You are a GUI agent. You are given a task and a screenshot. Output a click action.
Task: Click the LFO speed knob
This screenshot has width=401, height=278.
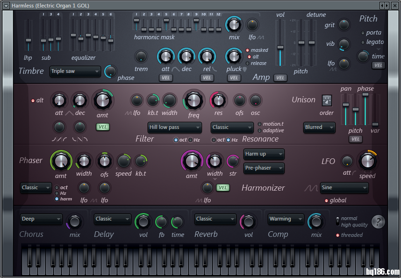point(367,161)
